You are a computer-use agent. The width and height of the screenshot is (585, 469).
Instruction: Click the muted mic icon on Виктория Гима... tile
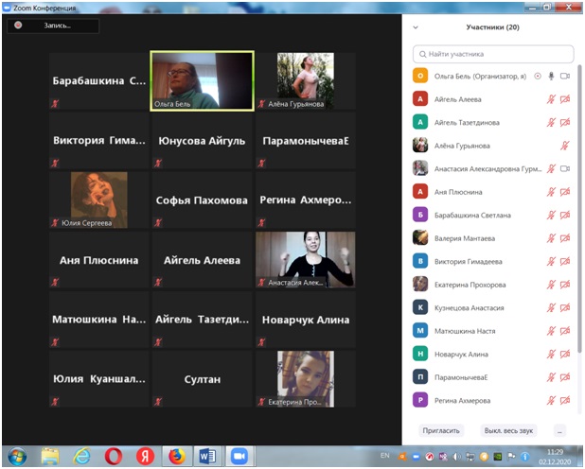click(x=55, y=163)
